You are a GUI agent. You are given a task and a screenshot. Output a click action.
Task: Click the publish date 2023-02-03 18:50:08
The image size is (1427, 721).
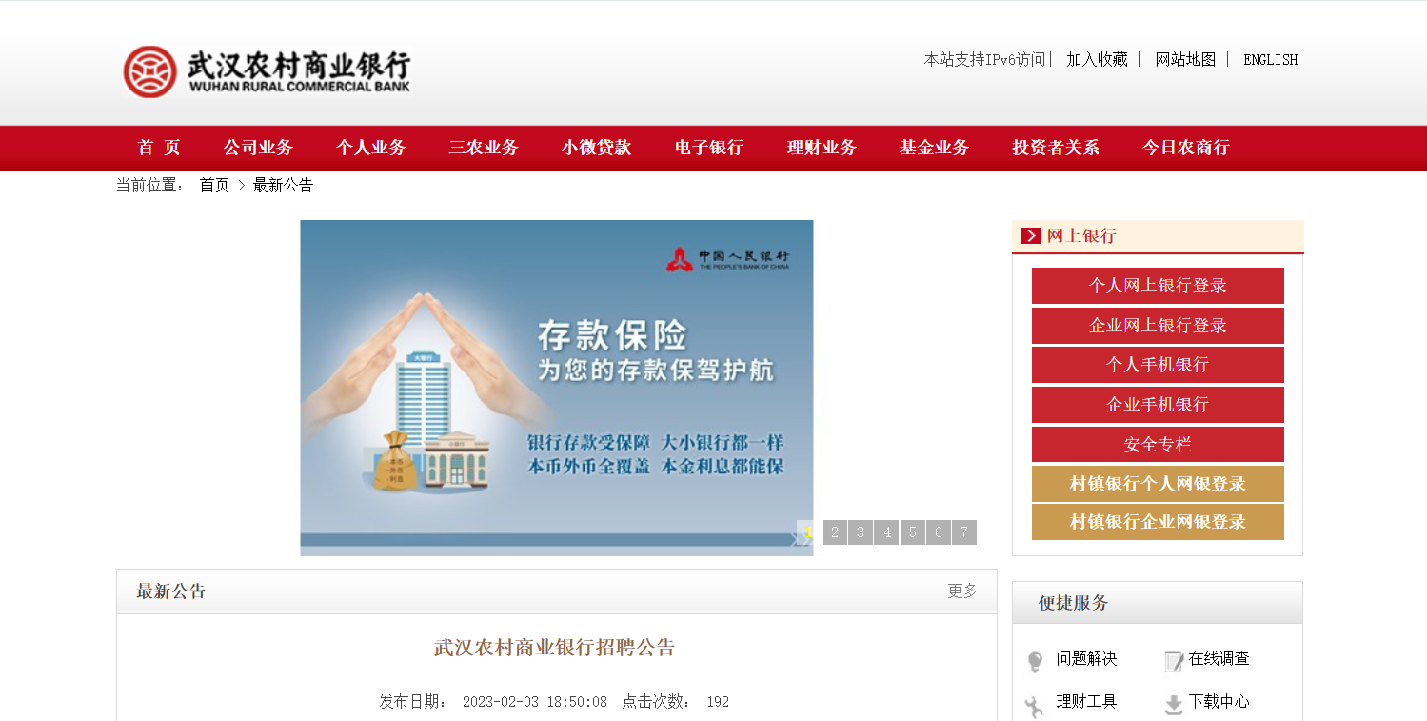coord(535,702)
